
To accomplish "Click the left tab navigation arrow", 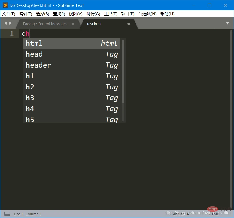I will (5, 23).
